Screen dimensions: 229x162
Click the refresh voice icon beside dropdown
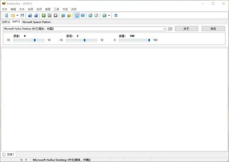[x=170, y=29]
